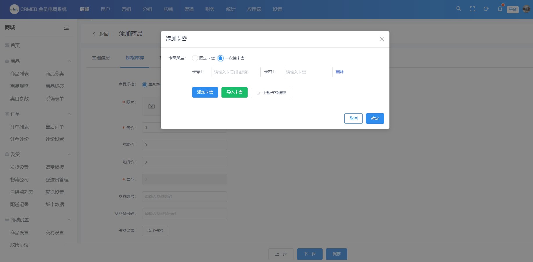533x262 pixels.
Task: Click the CRMEB logo icon
Action: coord(14,9)
